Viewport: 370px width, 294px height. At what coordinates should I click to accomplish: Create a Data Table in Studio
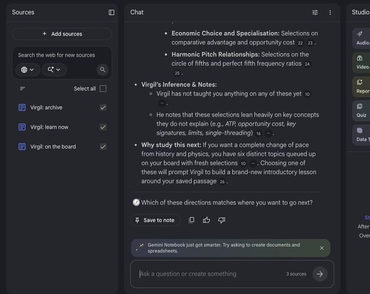pyautogui.click(x=361, y=135)
